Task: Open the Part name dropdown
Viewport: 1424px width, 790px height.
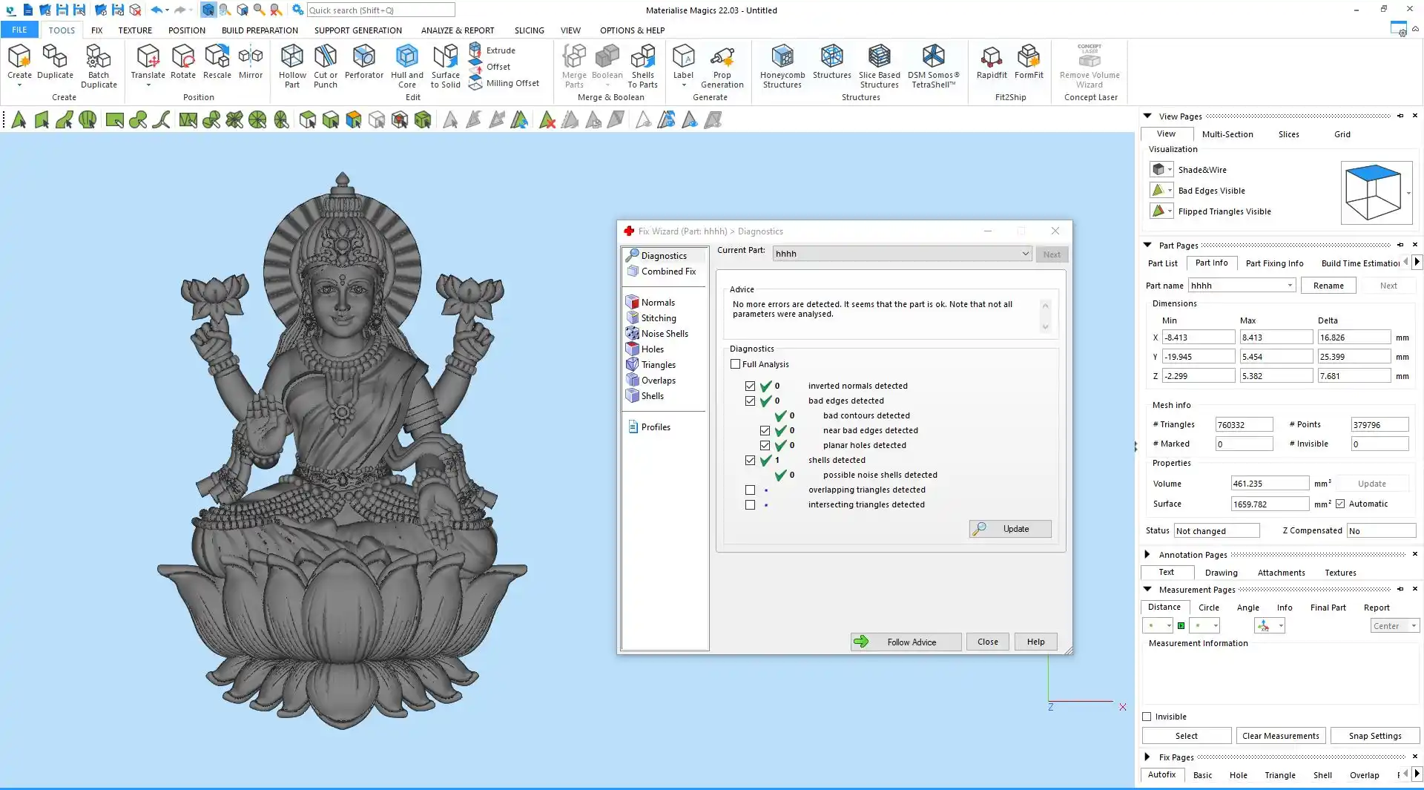Action: (1290, 286)
